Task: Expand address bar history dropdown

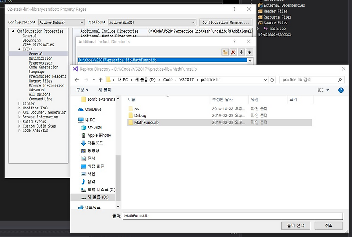Action: click(x=265, y=80)
